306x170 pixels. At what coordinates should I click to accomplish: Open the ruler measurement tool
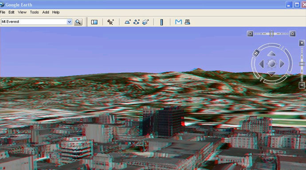(x=161, y=22)
